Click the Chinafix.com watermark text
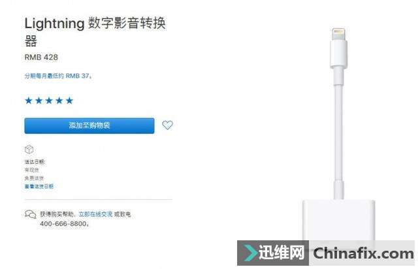The height and width of the screenshot is (269, 418). tap(363, 253)
